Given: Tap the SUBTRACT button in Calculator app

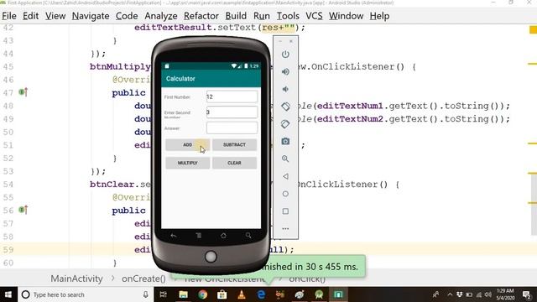Looking at the screenshot, I should click(234, 145).
